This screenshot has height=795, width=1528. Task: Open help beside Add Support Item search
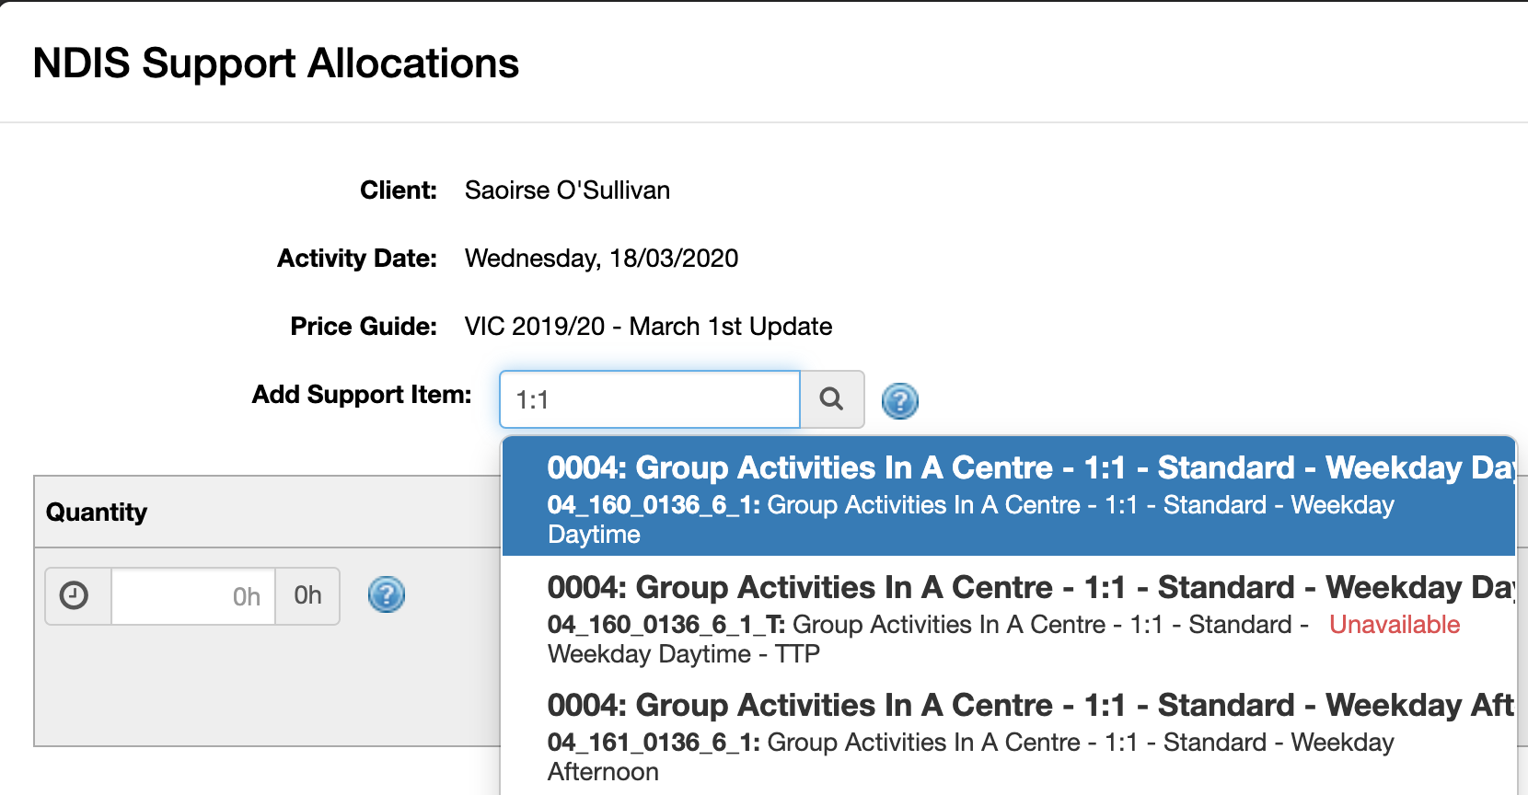900,401
